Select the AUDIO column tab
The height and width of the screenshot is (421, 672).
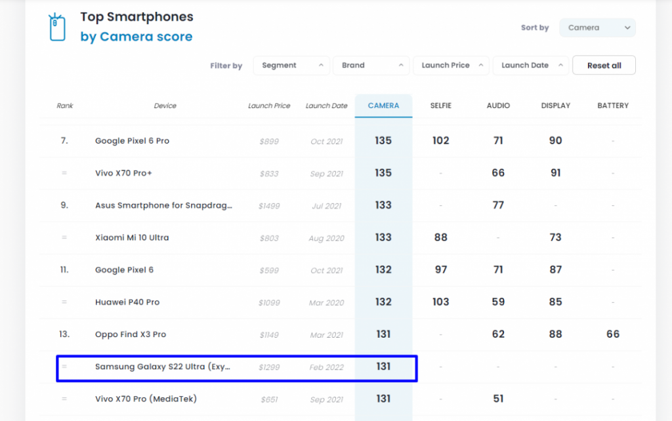click(x=498, y=106)
